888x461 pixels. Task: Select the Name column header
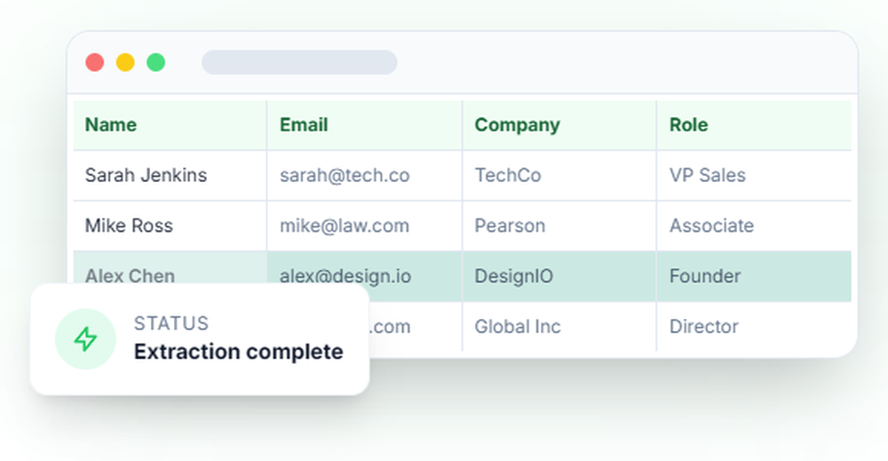(x=111, y=125)
